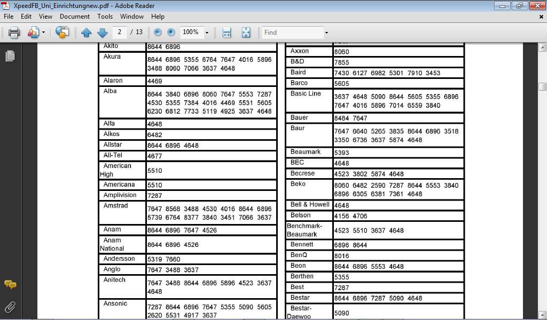The width and height of the screenshot is (547, 320).
Task: Click code 7855 in B&D row
Action: (341, 62)
